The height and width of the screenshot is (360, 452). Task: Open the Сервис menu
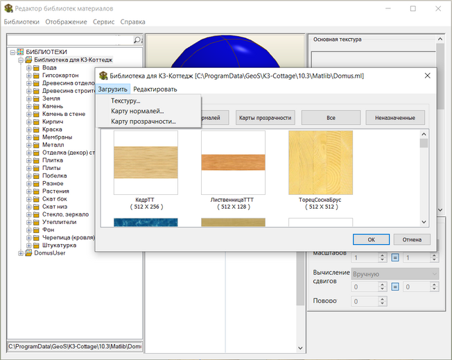[103, 22]
